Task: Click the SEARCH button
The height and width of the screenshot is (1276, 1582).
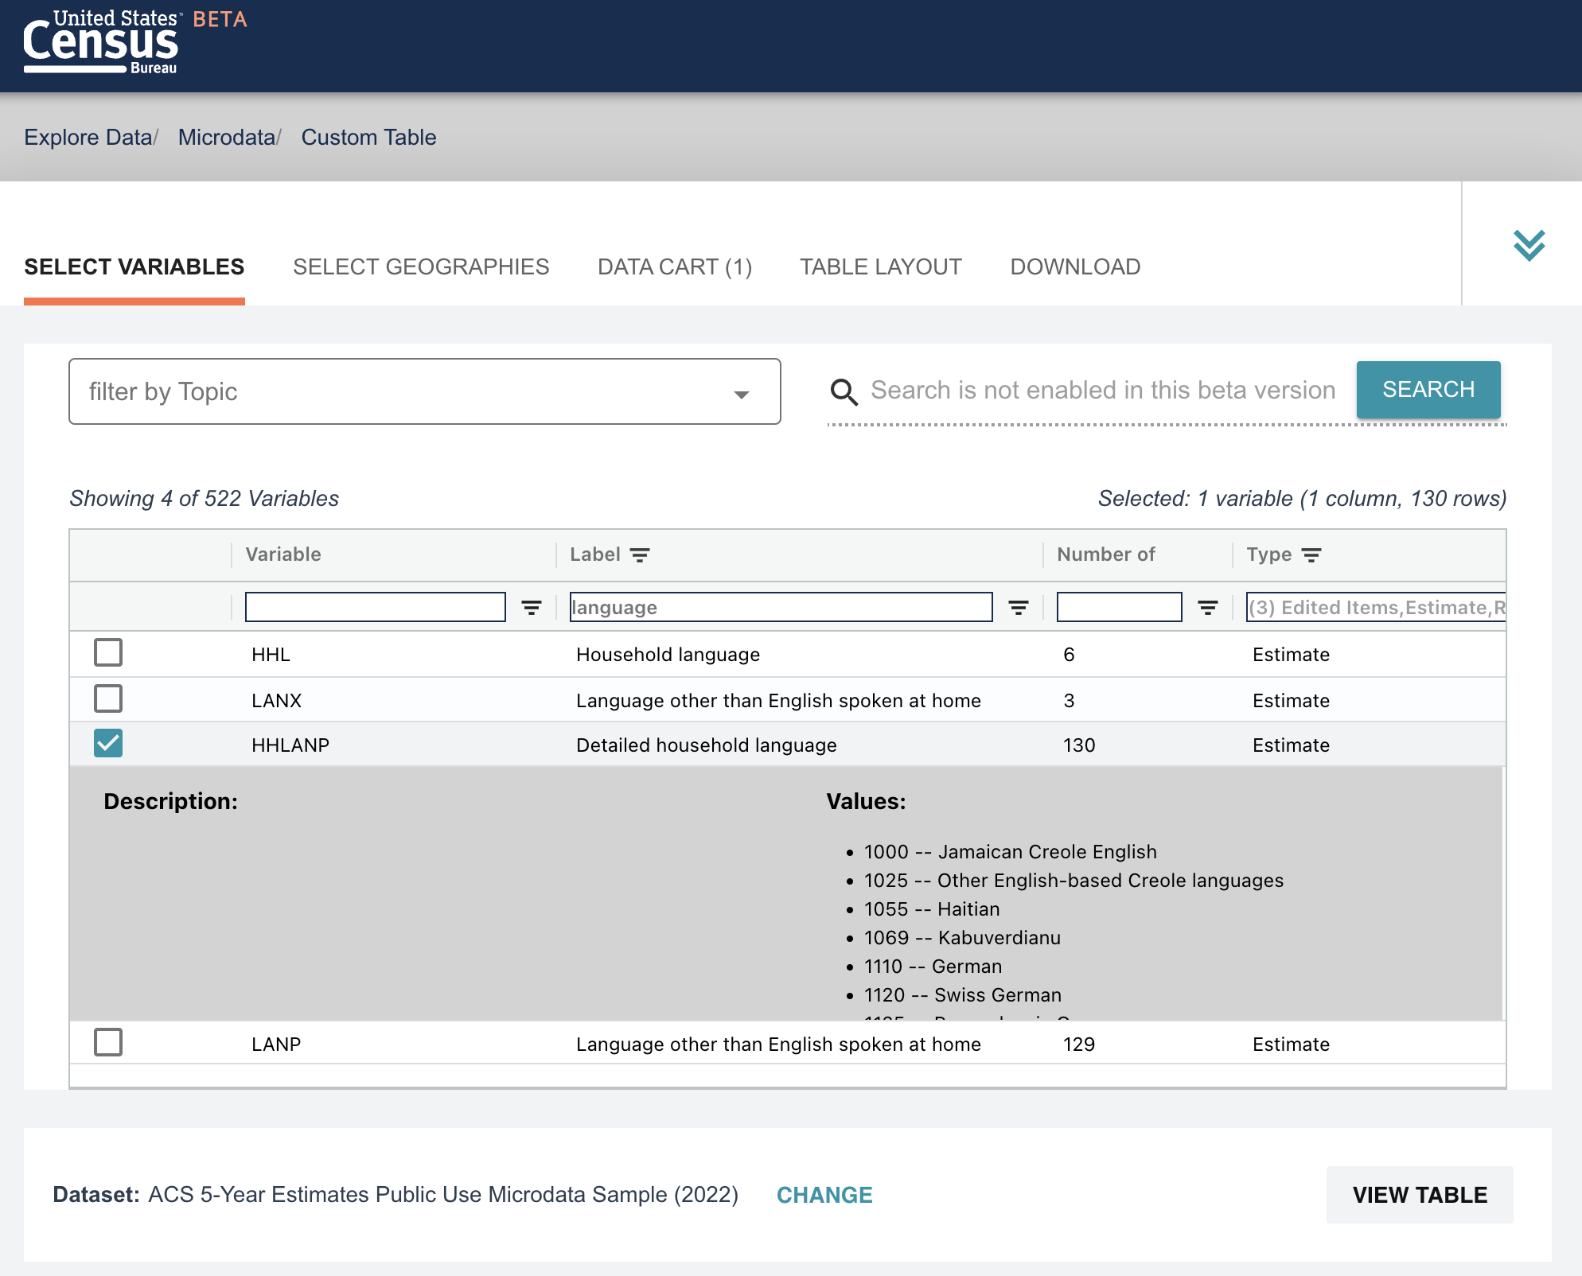Action: [1428, 389]
